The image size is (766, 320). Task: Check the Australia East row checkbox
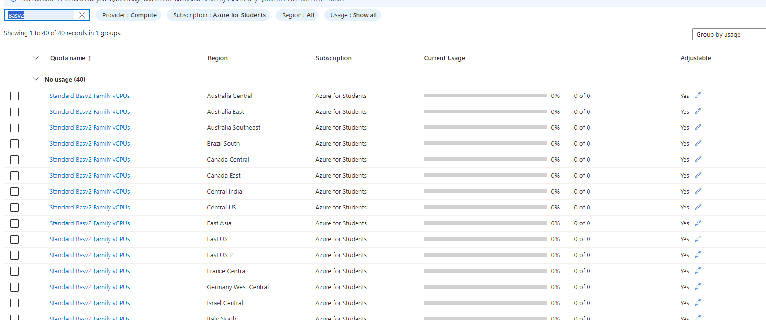pyautogui.click(x=14, y=112)
